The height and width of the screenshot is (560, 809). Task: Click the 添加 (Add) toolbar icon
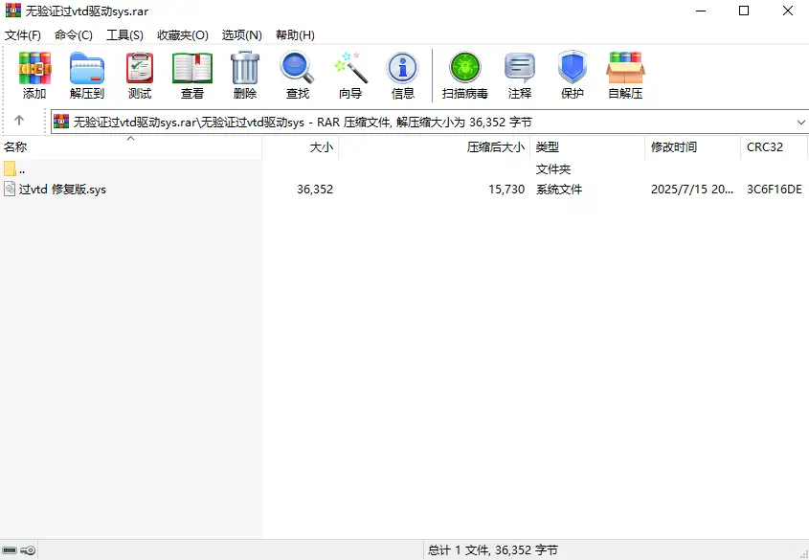34,75
